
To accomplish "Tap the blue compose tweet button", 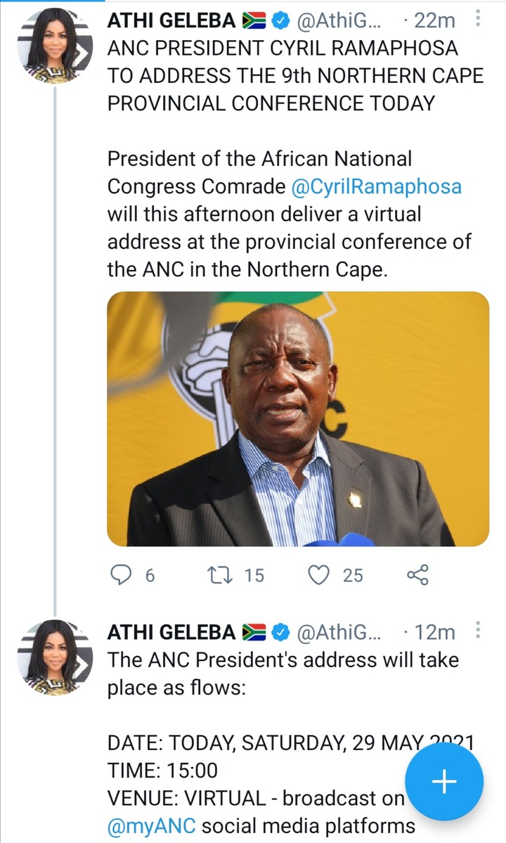I will tap(443, 781).
